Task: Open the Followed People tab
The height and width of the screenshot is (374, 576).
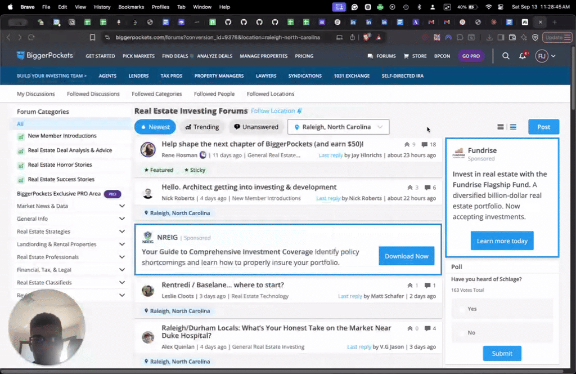Action: [x=214, y=93]
